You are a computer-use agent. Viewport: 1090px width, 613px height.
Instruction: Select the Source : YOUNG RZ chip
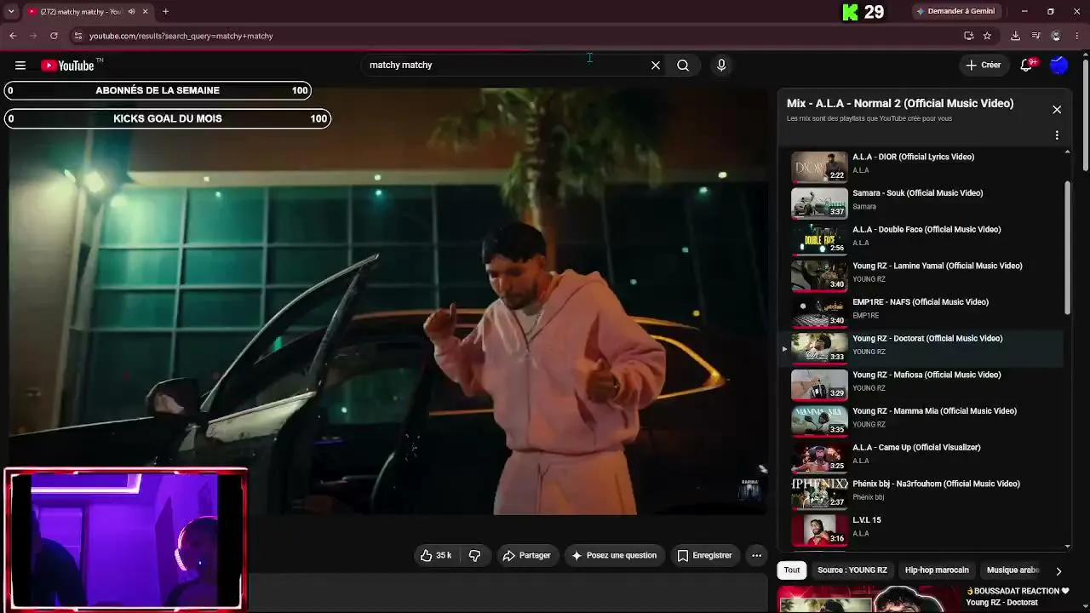click(852, 570)
